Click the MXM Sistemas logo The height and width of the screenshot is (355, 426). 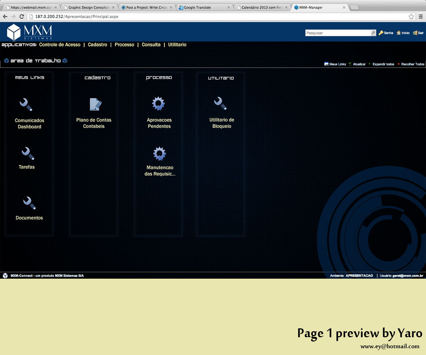point(29,32)
